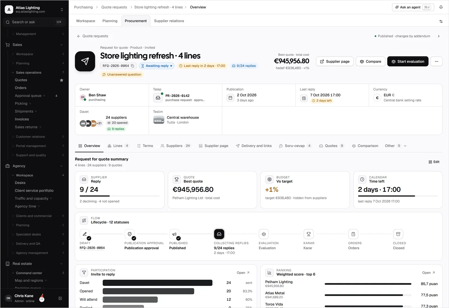Click the notification bell icon

click(441, 7)
